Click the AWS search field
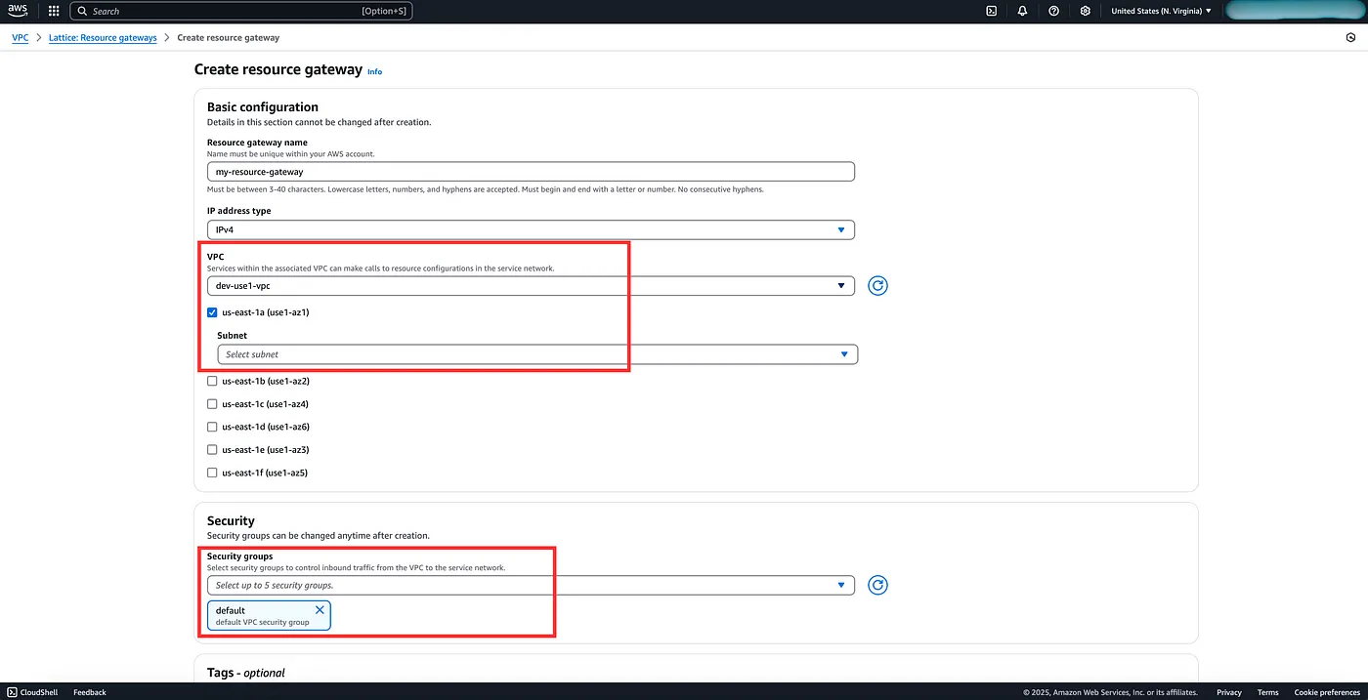The height and width of the screenshot is (700, 1368). (x=240, y=11)
